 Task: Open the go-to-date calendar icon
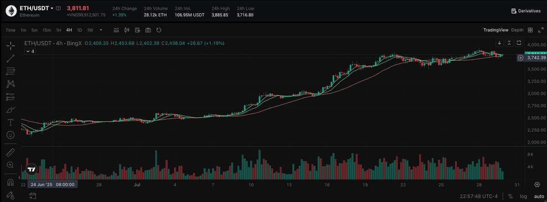pos(33,196)
